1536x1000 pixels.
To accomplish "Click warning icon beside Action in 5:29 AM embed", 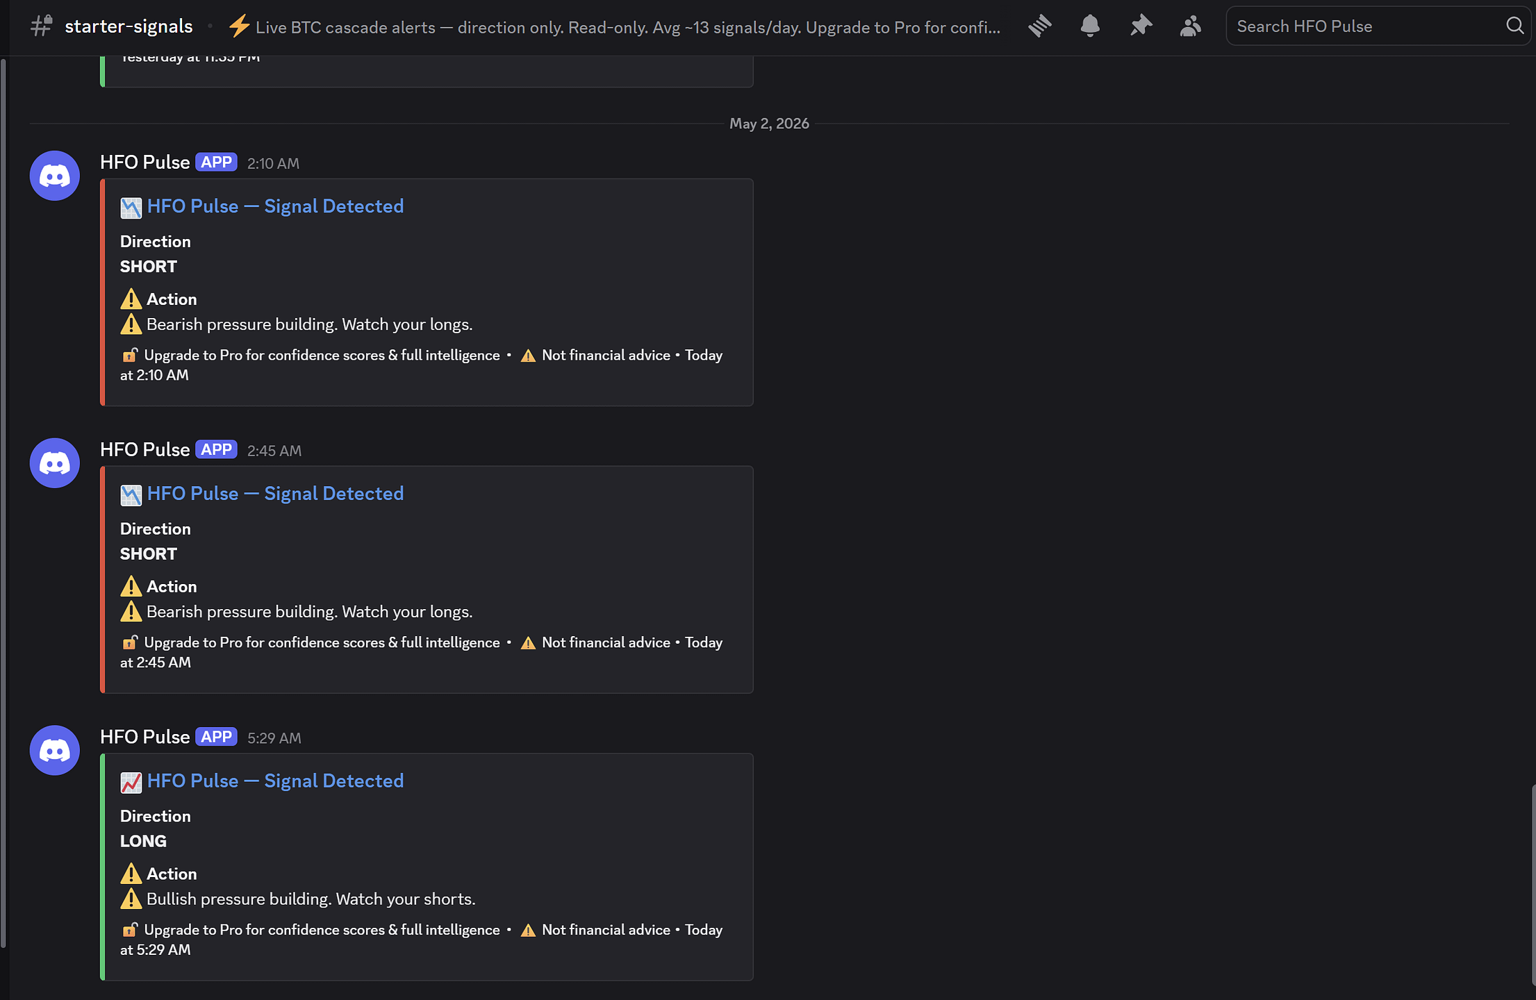I will coord(131,874).
